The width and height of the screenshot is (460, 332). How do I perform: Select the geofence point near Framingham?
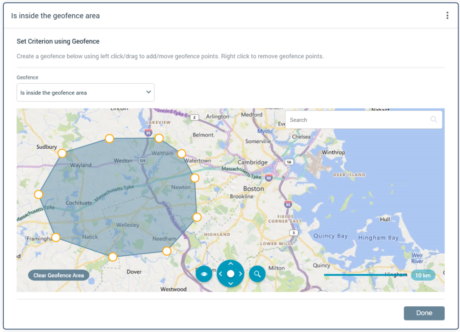[56, 237]
